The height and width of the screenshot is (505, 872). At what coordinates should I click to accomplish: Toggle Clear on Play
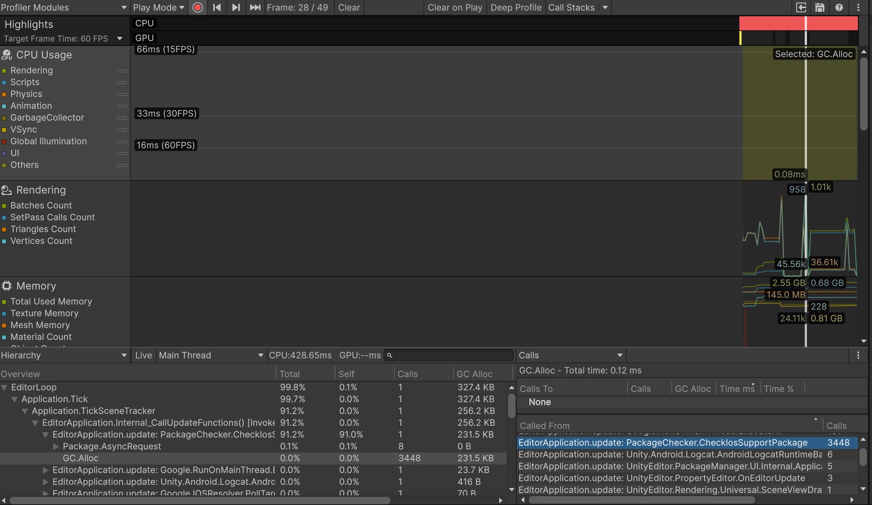pyautogui.click(x=455, y=7)
